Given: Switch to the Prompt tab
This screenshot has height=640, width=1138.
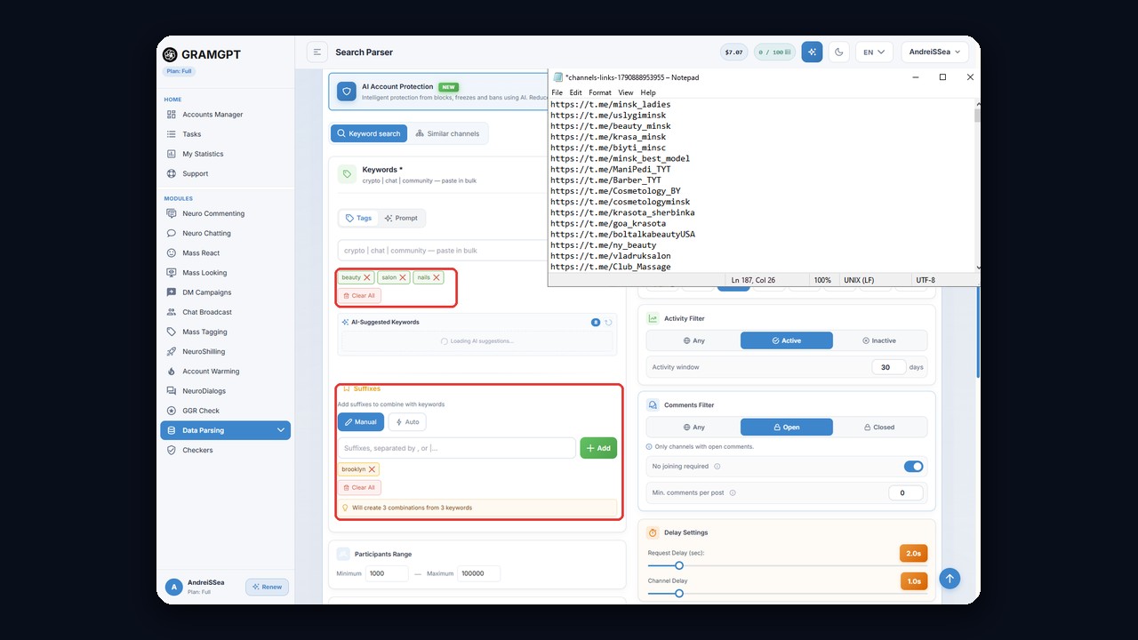Looking at the screenshot, I should pyautogui.click(x=401, y=218).
